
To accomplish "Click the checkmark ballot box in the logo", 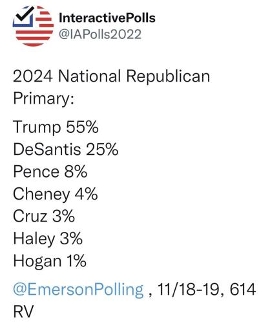I will pyautogui.click(x=23, y=17).
